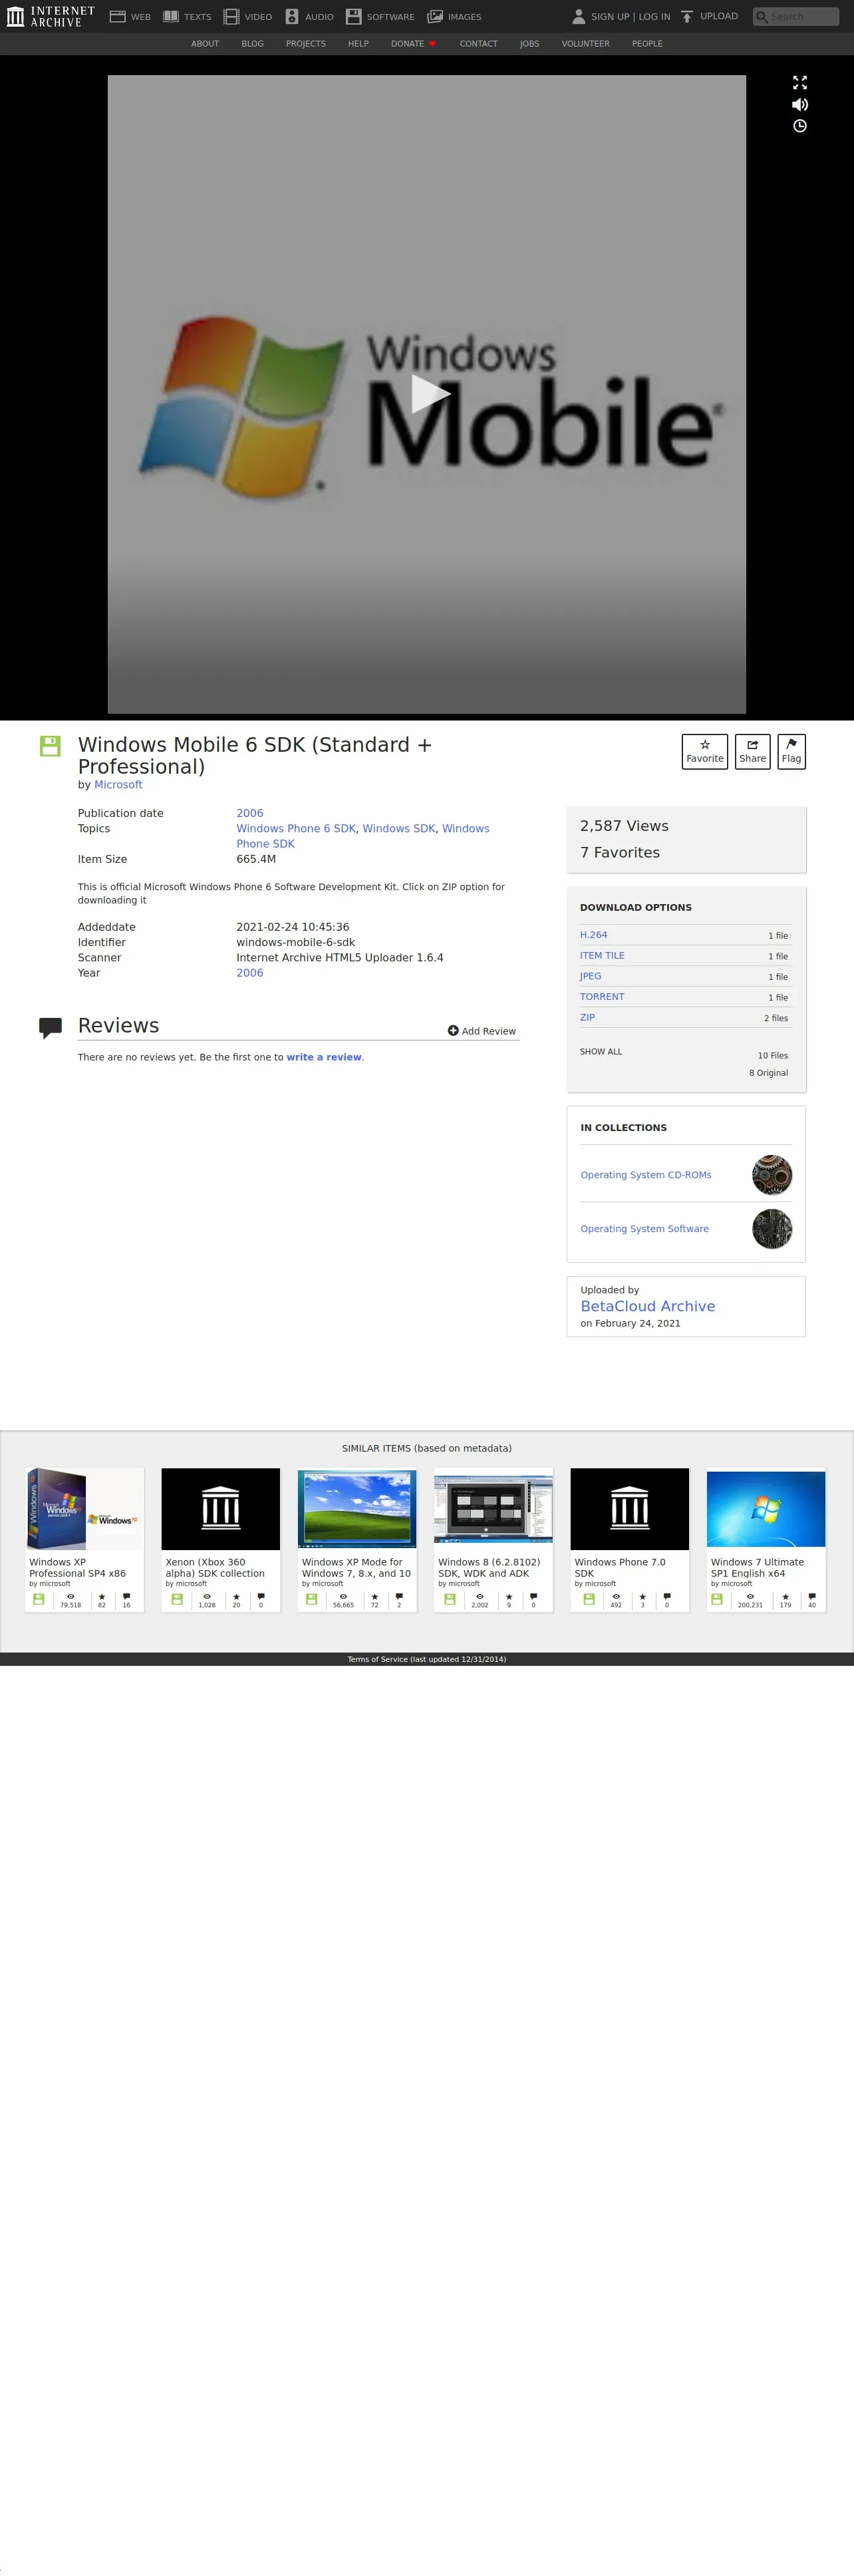Click the Terms of Service link
This screenshot has height=2576, width=854.
[427, 1659]
